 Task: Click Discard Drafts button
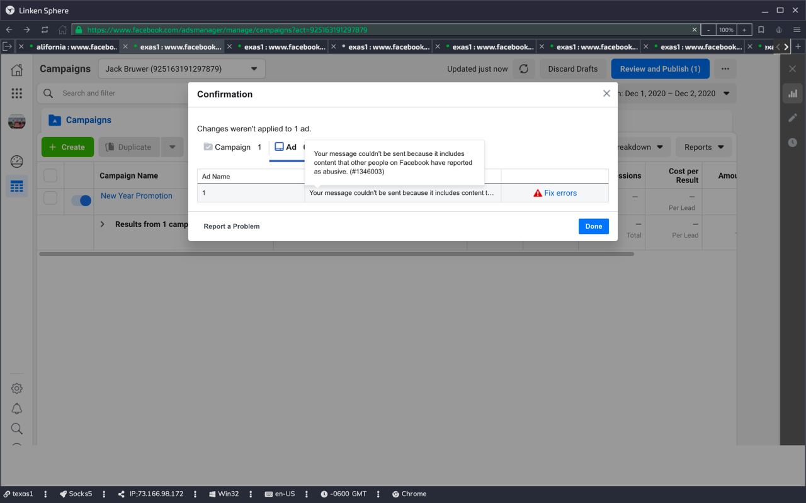(573, 69)
